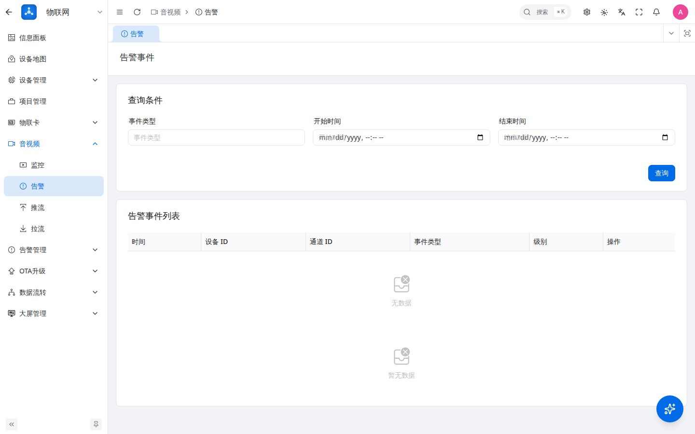695x434 pixels.
Task: Click the 告警 breadcrumb item
Action: pyautogui.click(x=207, y=12)
